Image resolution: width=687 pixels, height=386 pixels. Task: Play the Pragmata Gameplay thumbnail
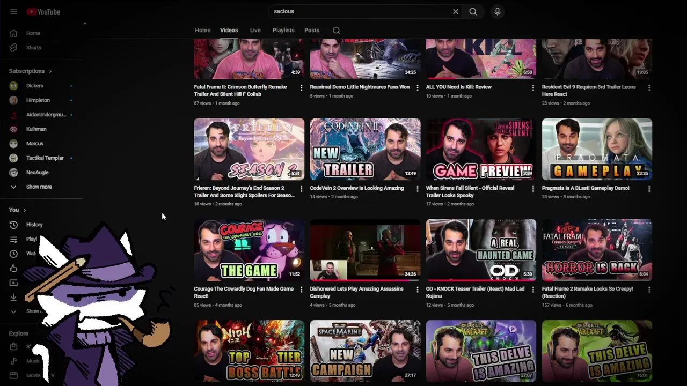tap(597, 150)
